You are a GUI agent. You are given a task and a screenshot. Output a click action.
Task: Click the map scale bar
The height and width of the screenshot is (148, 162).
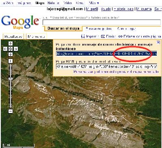pyautogui.click(x=19, y=146)
